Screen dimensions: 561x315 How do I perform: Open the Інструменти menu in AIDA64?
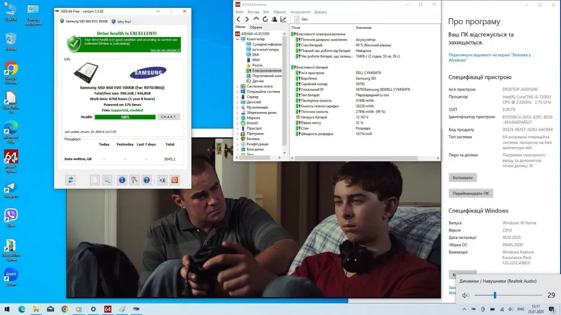pos(300,12)
